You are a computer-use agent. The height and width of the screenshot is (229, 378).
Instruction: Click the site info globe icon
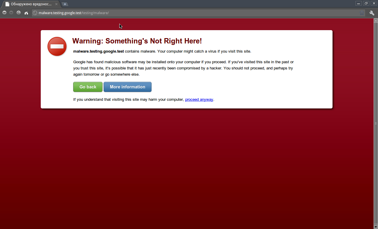tap(35, 13)
